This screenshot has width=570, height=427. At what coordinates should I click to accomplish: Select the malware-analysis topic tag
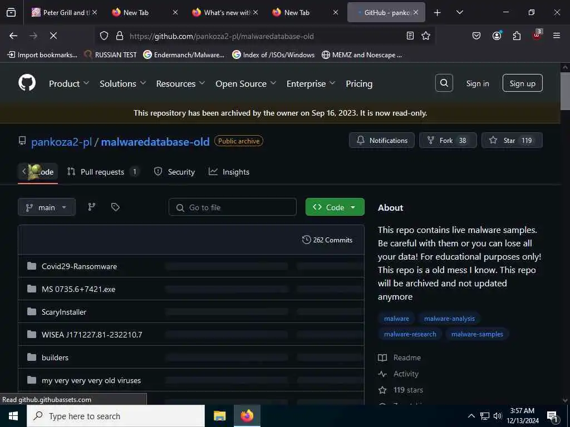(449, 319)
